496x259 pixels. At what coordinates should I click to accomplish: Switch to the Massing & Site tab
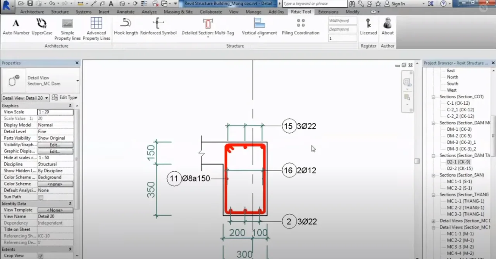[x=178, y=12]
